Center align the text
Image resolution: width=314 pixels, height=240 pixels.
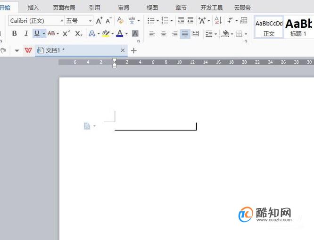[x=164, y=34]
